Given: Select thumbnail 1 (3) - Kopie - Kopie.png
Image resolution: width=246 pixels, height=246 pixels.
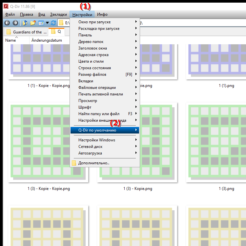Looking at the screenshot, I should (x=39, y=142).
